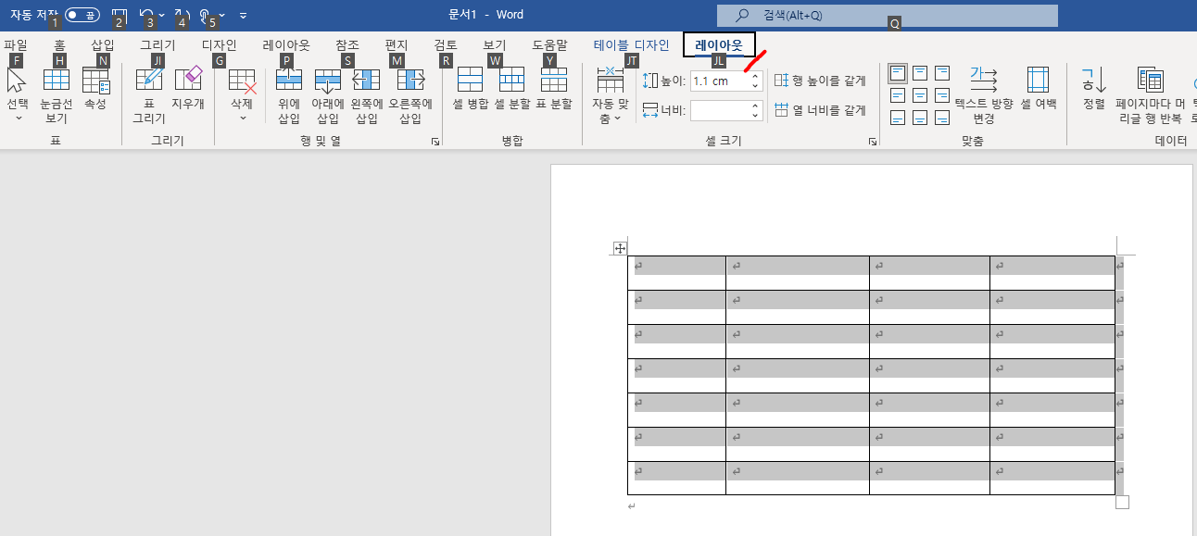The height and width of the screenshot is (536, 1197).
Task: Click the 정렬 (Sort) icon in 데이터 group
Action: point(1095,88)
